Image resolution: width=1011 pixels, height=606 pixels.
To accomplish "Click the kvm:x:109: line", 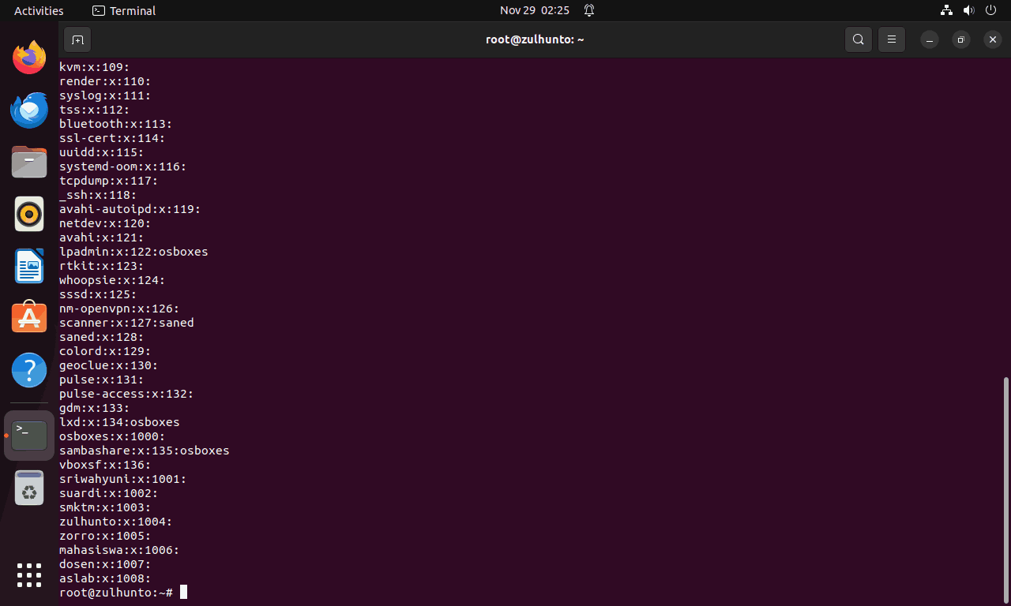I will point(94,67).
